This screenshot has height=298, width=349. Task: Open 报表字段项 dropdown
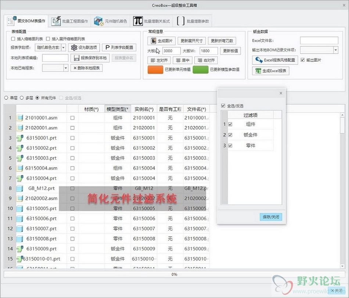point(64,47)
